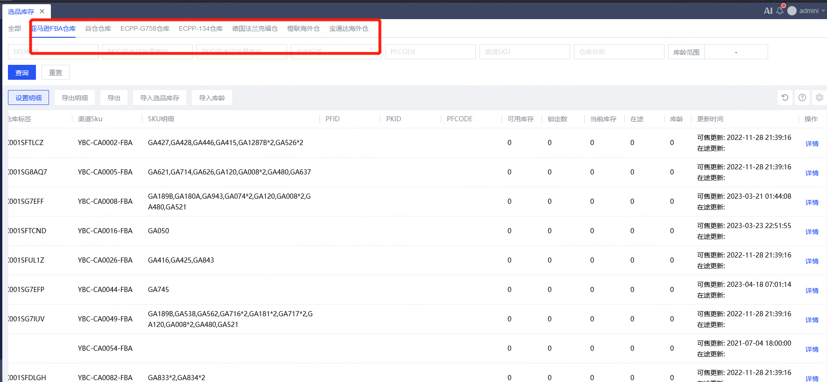Expand the admini account dropdown
827x382 pixels.
(823, 11)
